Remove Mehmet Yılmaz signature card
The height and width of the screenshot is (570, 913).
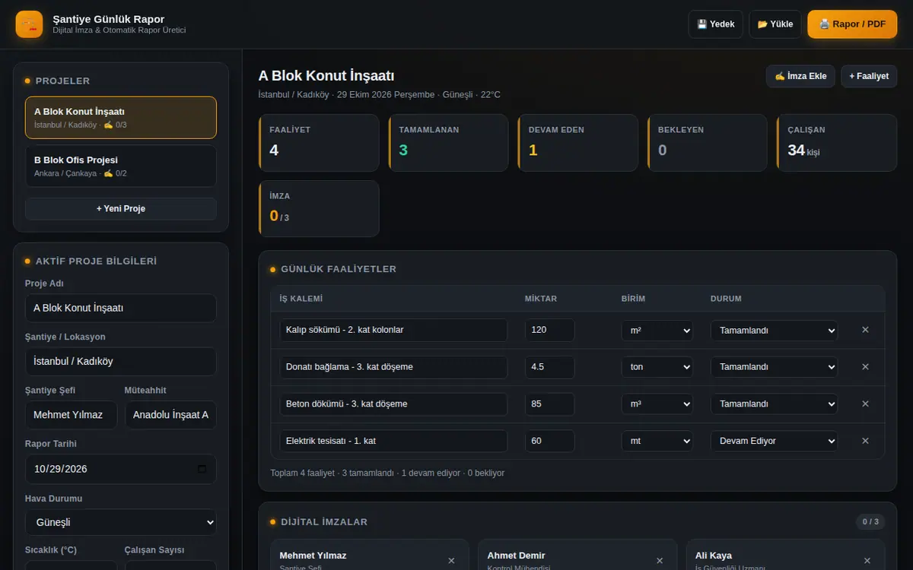coord(451,561)
